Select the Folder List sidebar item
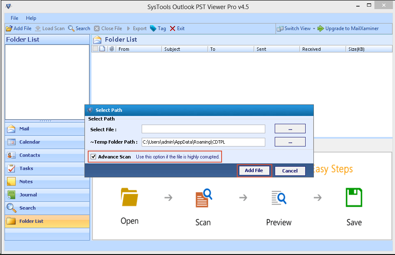 point(47,221)
